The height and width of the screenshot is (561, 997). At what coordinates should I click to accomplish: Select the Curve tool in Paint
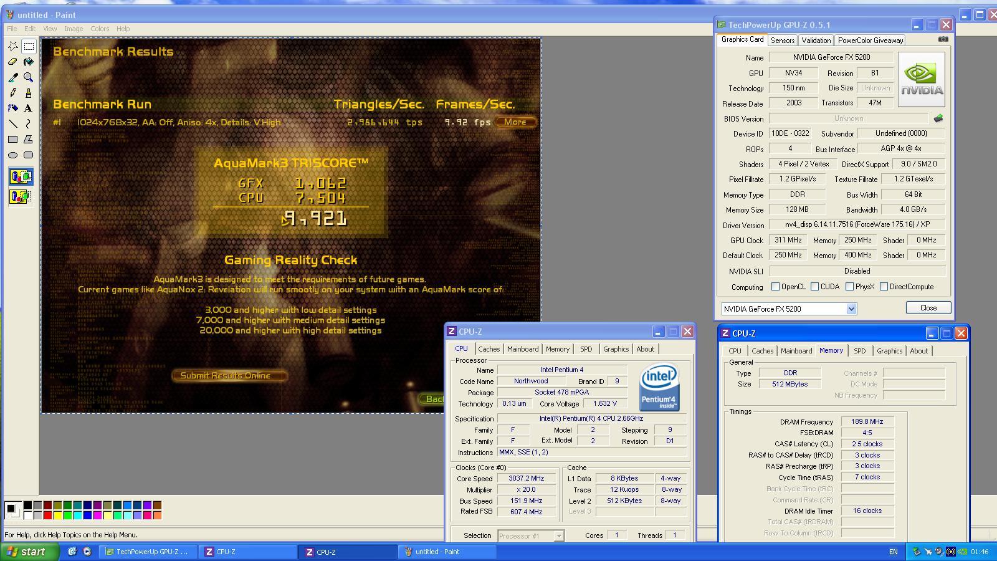pos(29,124)
